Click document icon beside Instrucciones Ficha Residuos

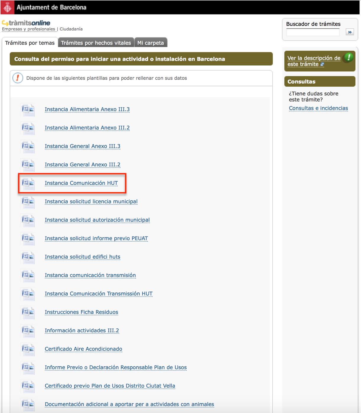pyautogui.click(x=28, y=312)
